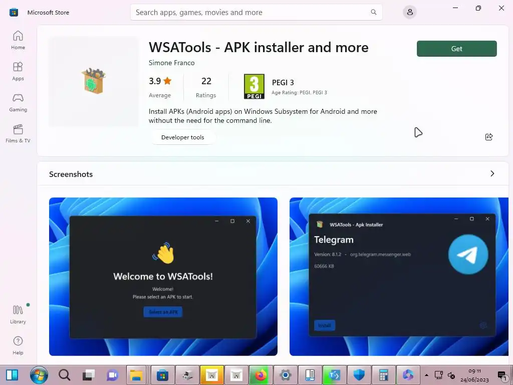Expand Screenshots section with chevron arrow

pos(492,173)
